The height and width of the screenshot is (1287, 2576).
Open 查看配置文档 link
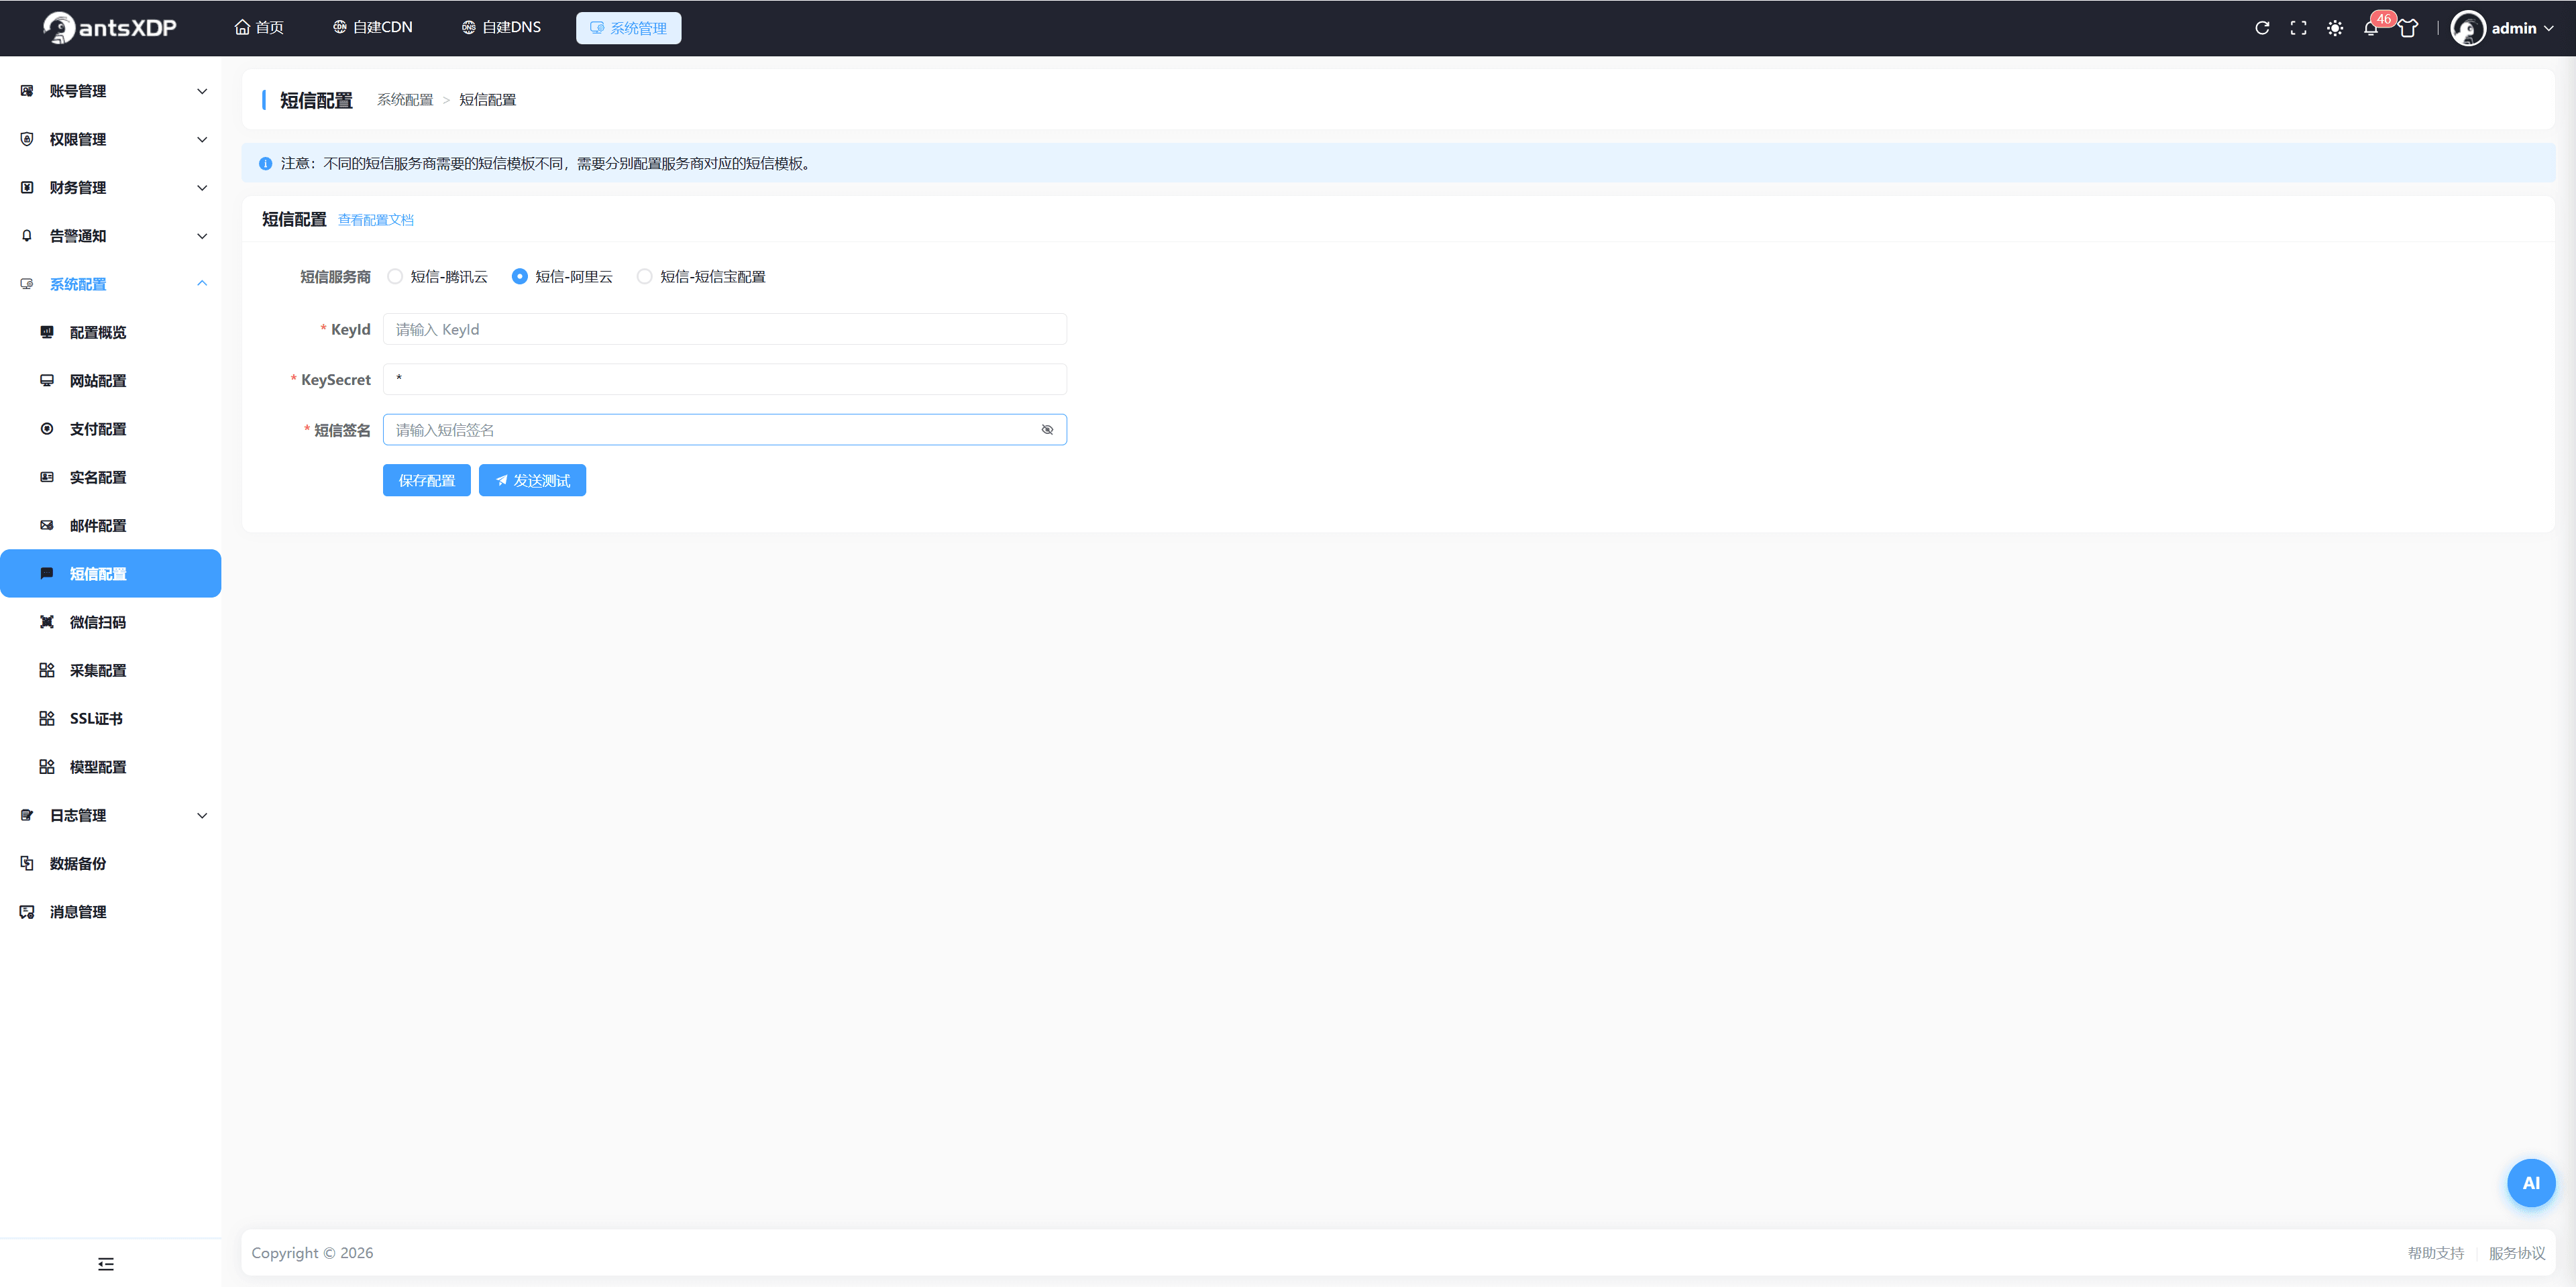(x=375, y=220)
